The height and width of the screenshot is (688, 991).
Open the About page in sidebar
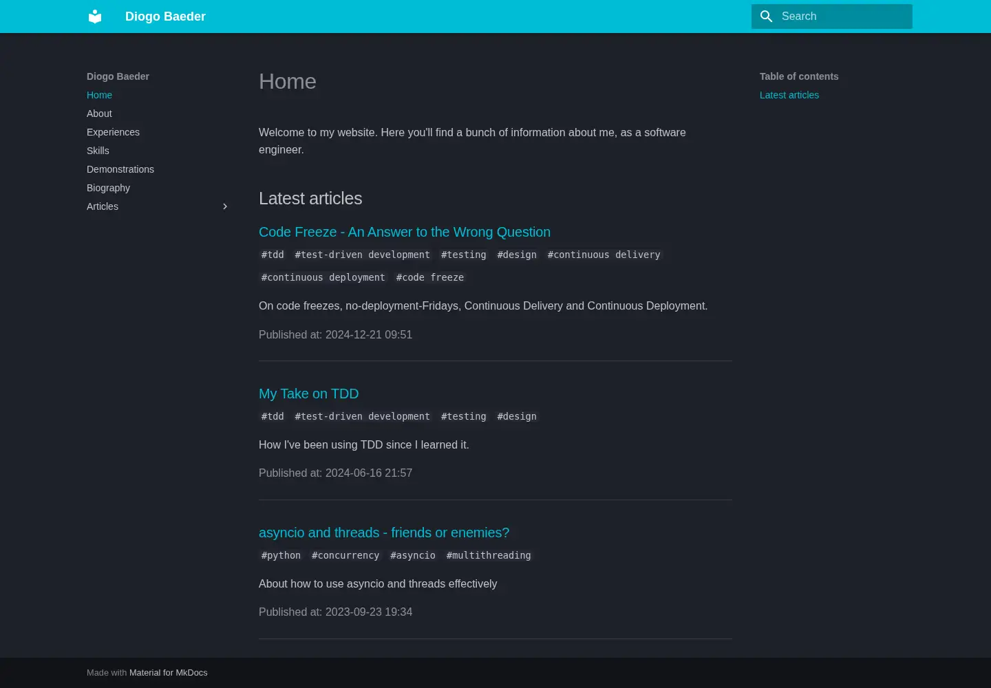point(99,114)
